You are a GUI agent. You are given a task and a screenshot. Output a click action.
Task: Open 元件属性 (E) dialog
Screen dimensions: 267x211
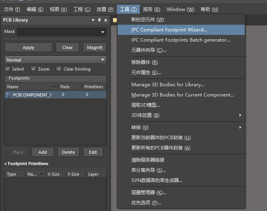pos(181,73)
